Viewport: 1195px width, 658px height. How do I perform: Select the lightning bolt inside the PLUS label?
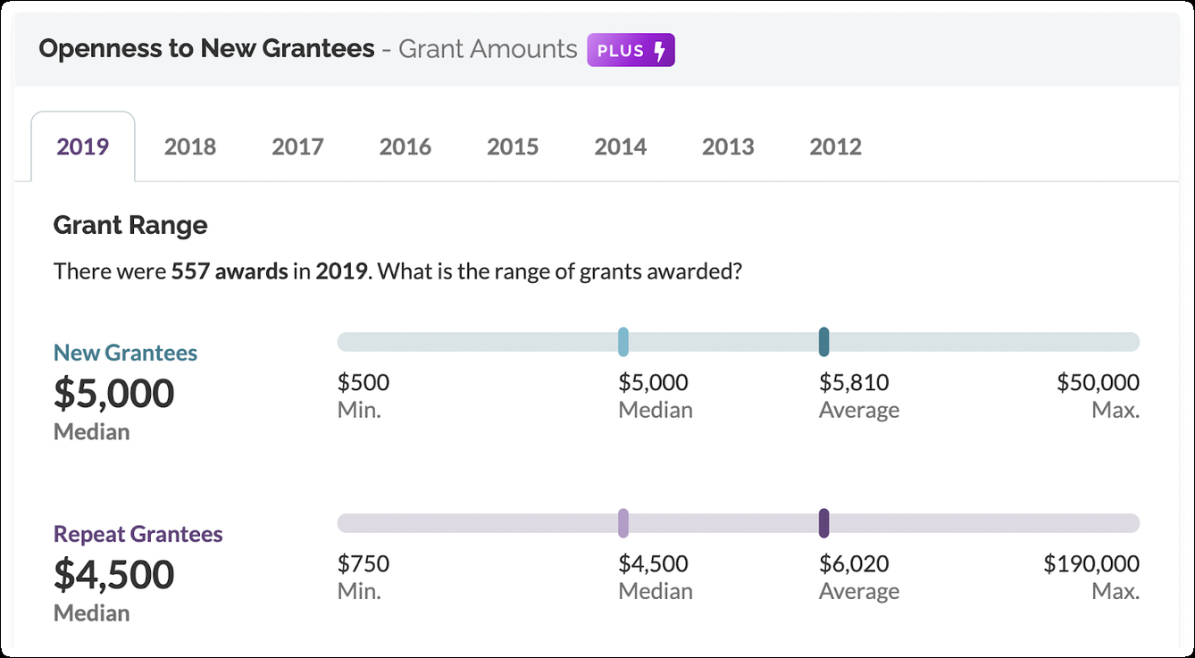pos(657,50)
